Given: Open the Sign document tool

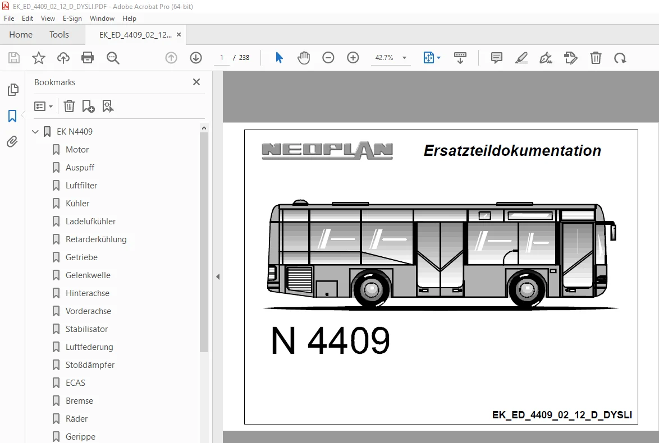Looking at the screenshot, I should coord(546,58).
